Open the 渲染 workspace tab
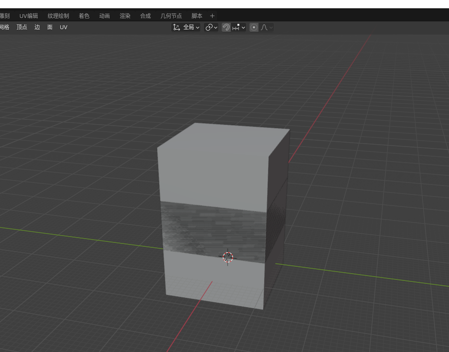This screenshot has width=449, height=352. [x=125, y=16]
